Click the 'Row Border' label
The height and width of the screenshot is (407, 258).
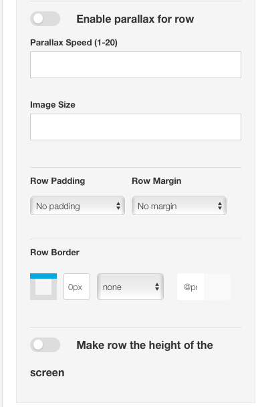pyautogui.click(x=55, y=253)
